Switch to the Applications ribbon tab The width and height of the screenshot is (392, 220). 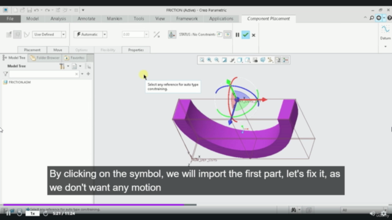[221, 19]
